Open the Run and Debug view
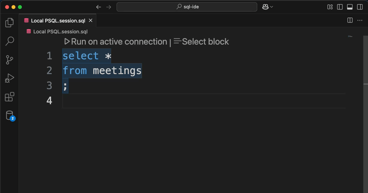The height and width of the screenshot is (193, 368). click(x=9, y=78)
